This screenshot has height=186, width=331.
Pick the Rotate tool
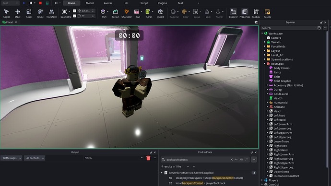pos(40,13)
